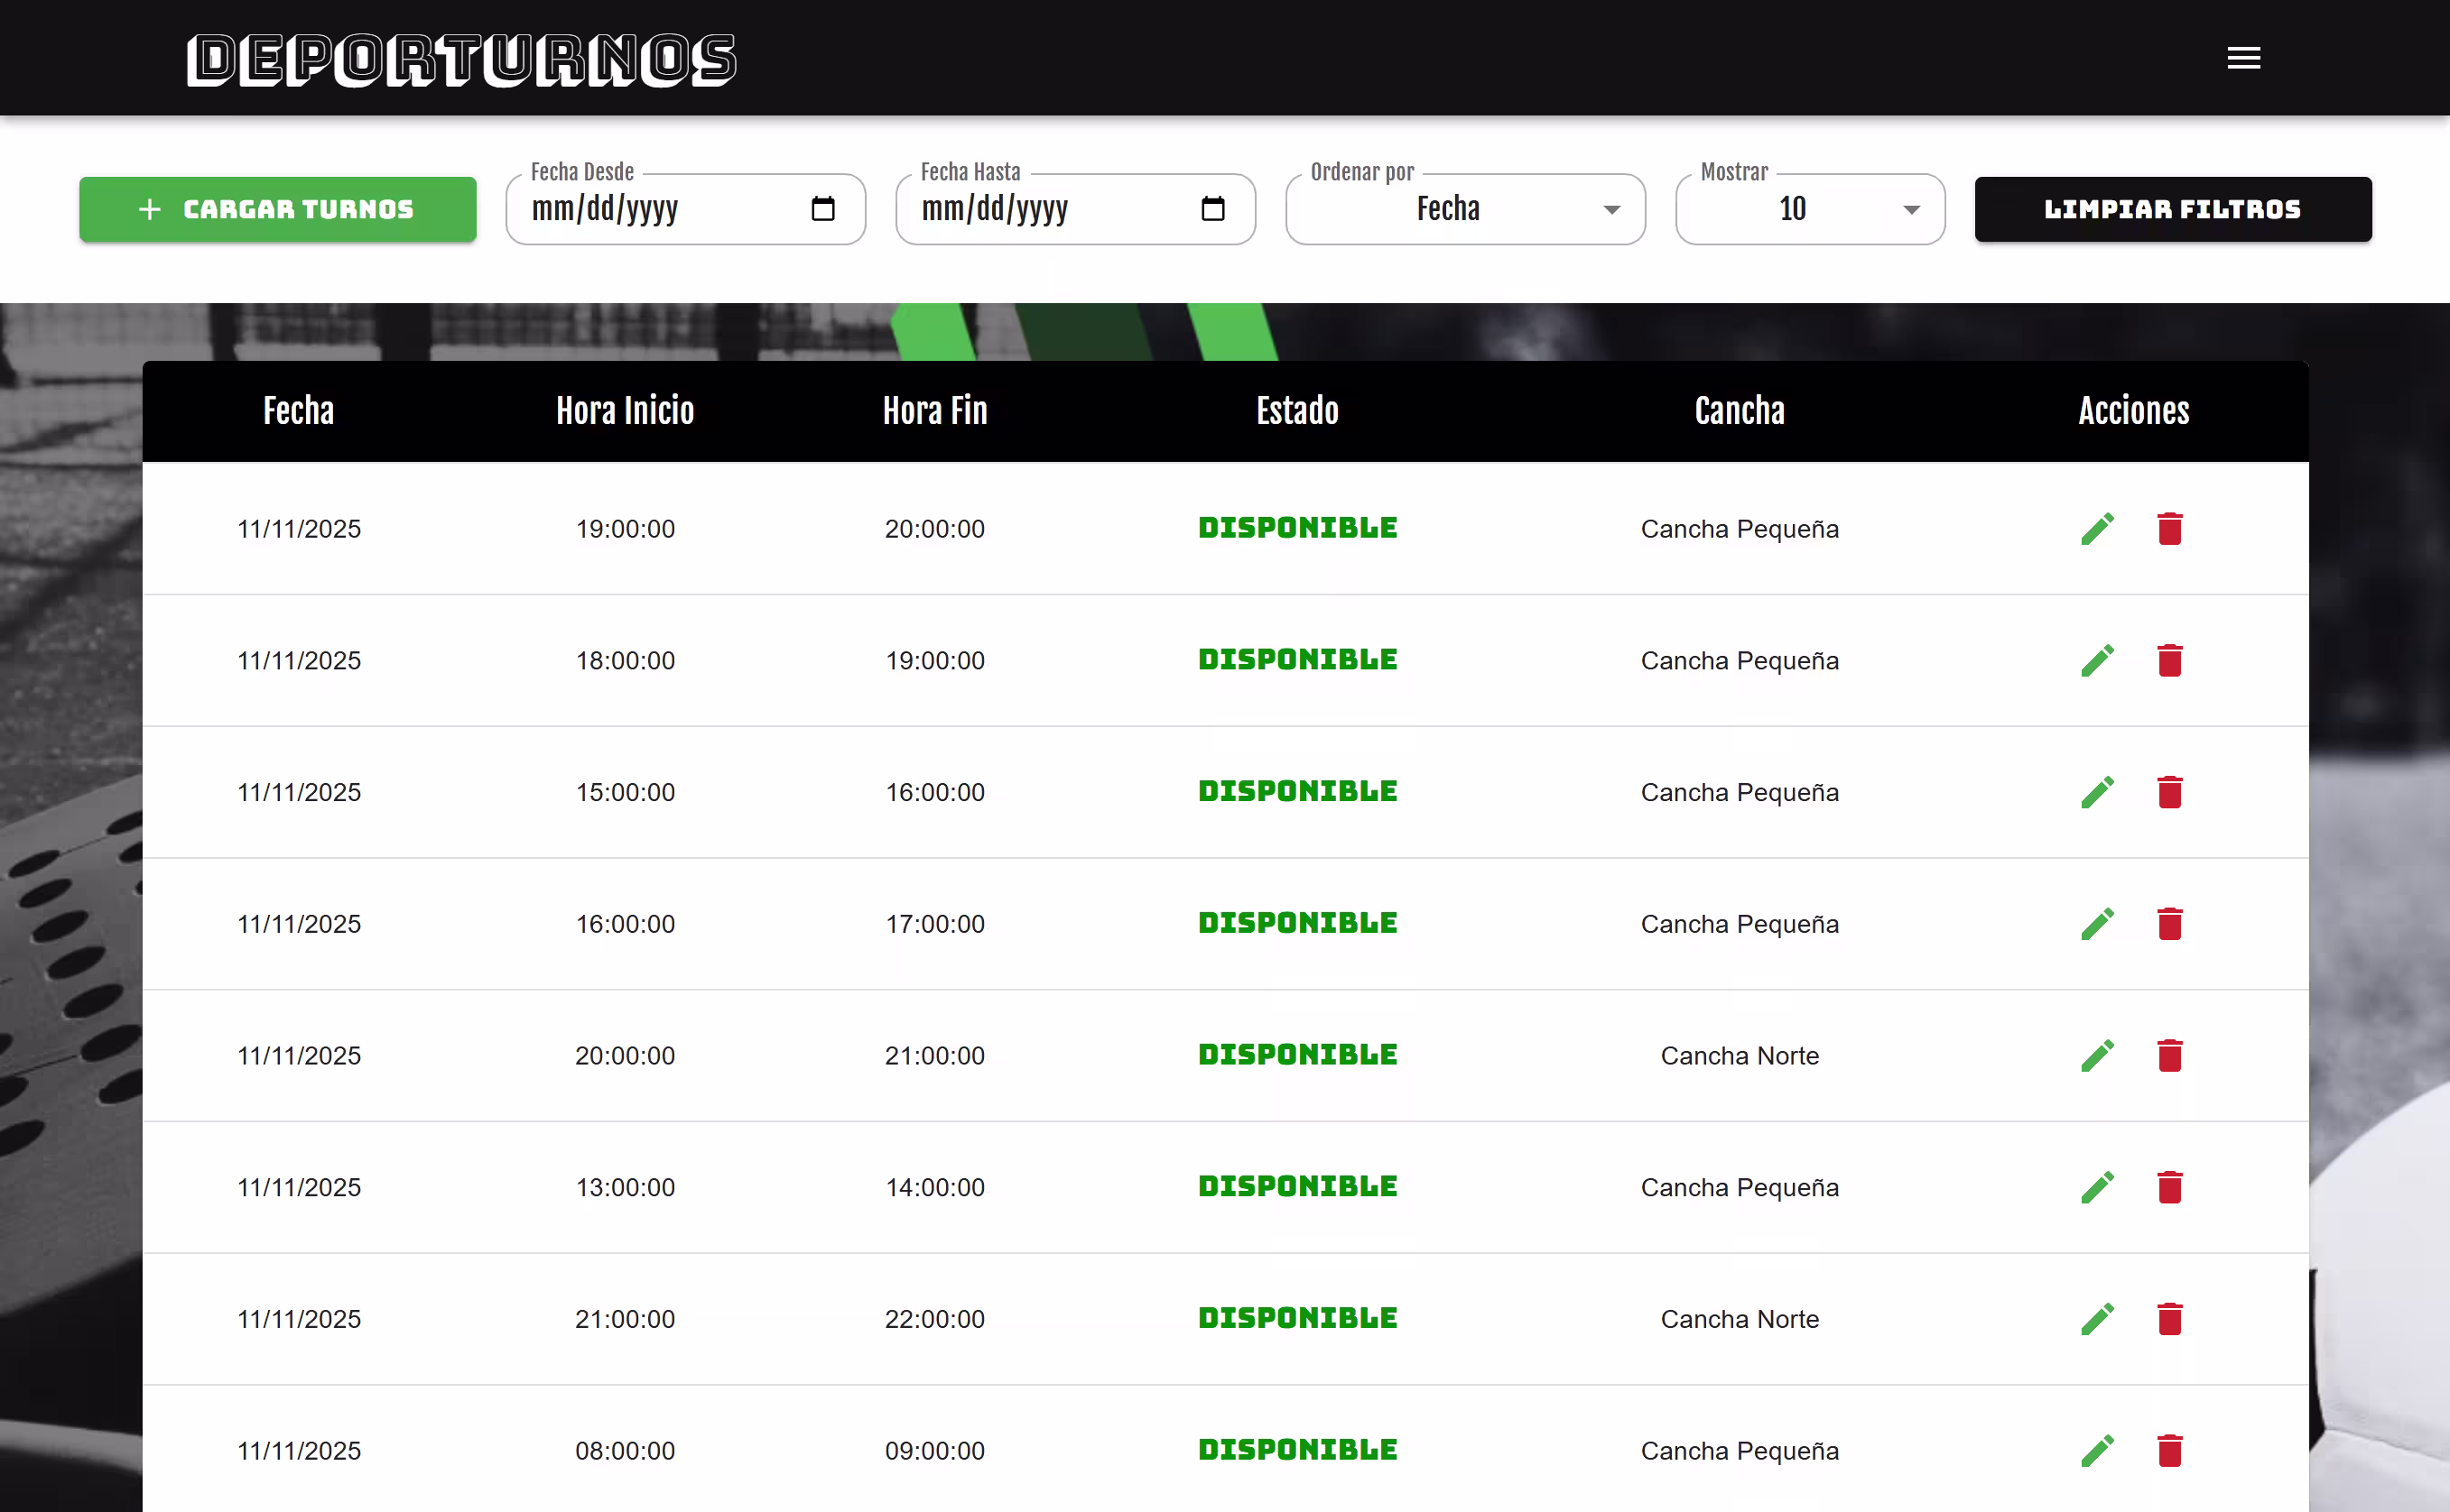The image size is (2450, 1512).
Task: Delete the 20:00:00 Cancha Norte turno
Action: 2169,1056
